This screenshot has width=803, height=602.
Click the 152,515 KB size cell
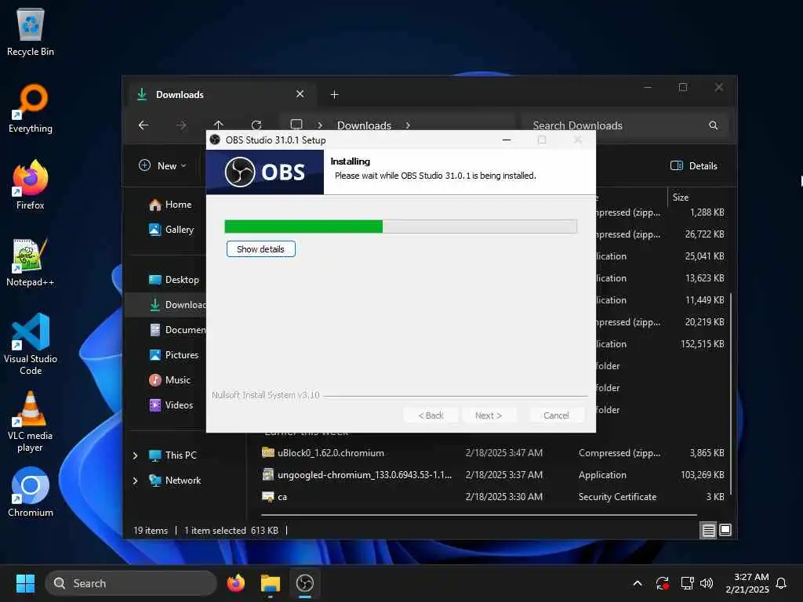pos(702,344)
